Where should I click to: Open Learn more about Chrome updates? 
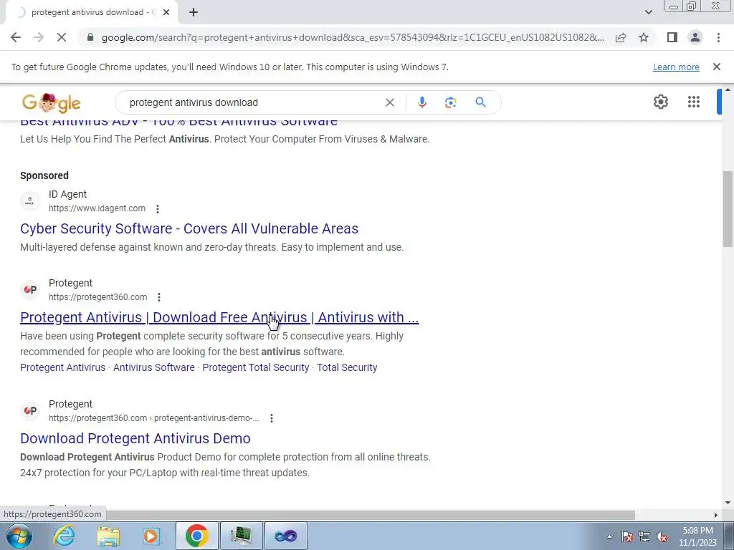click(676, 67)
